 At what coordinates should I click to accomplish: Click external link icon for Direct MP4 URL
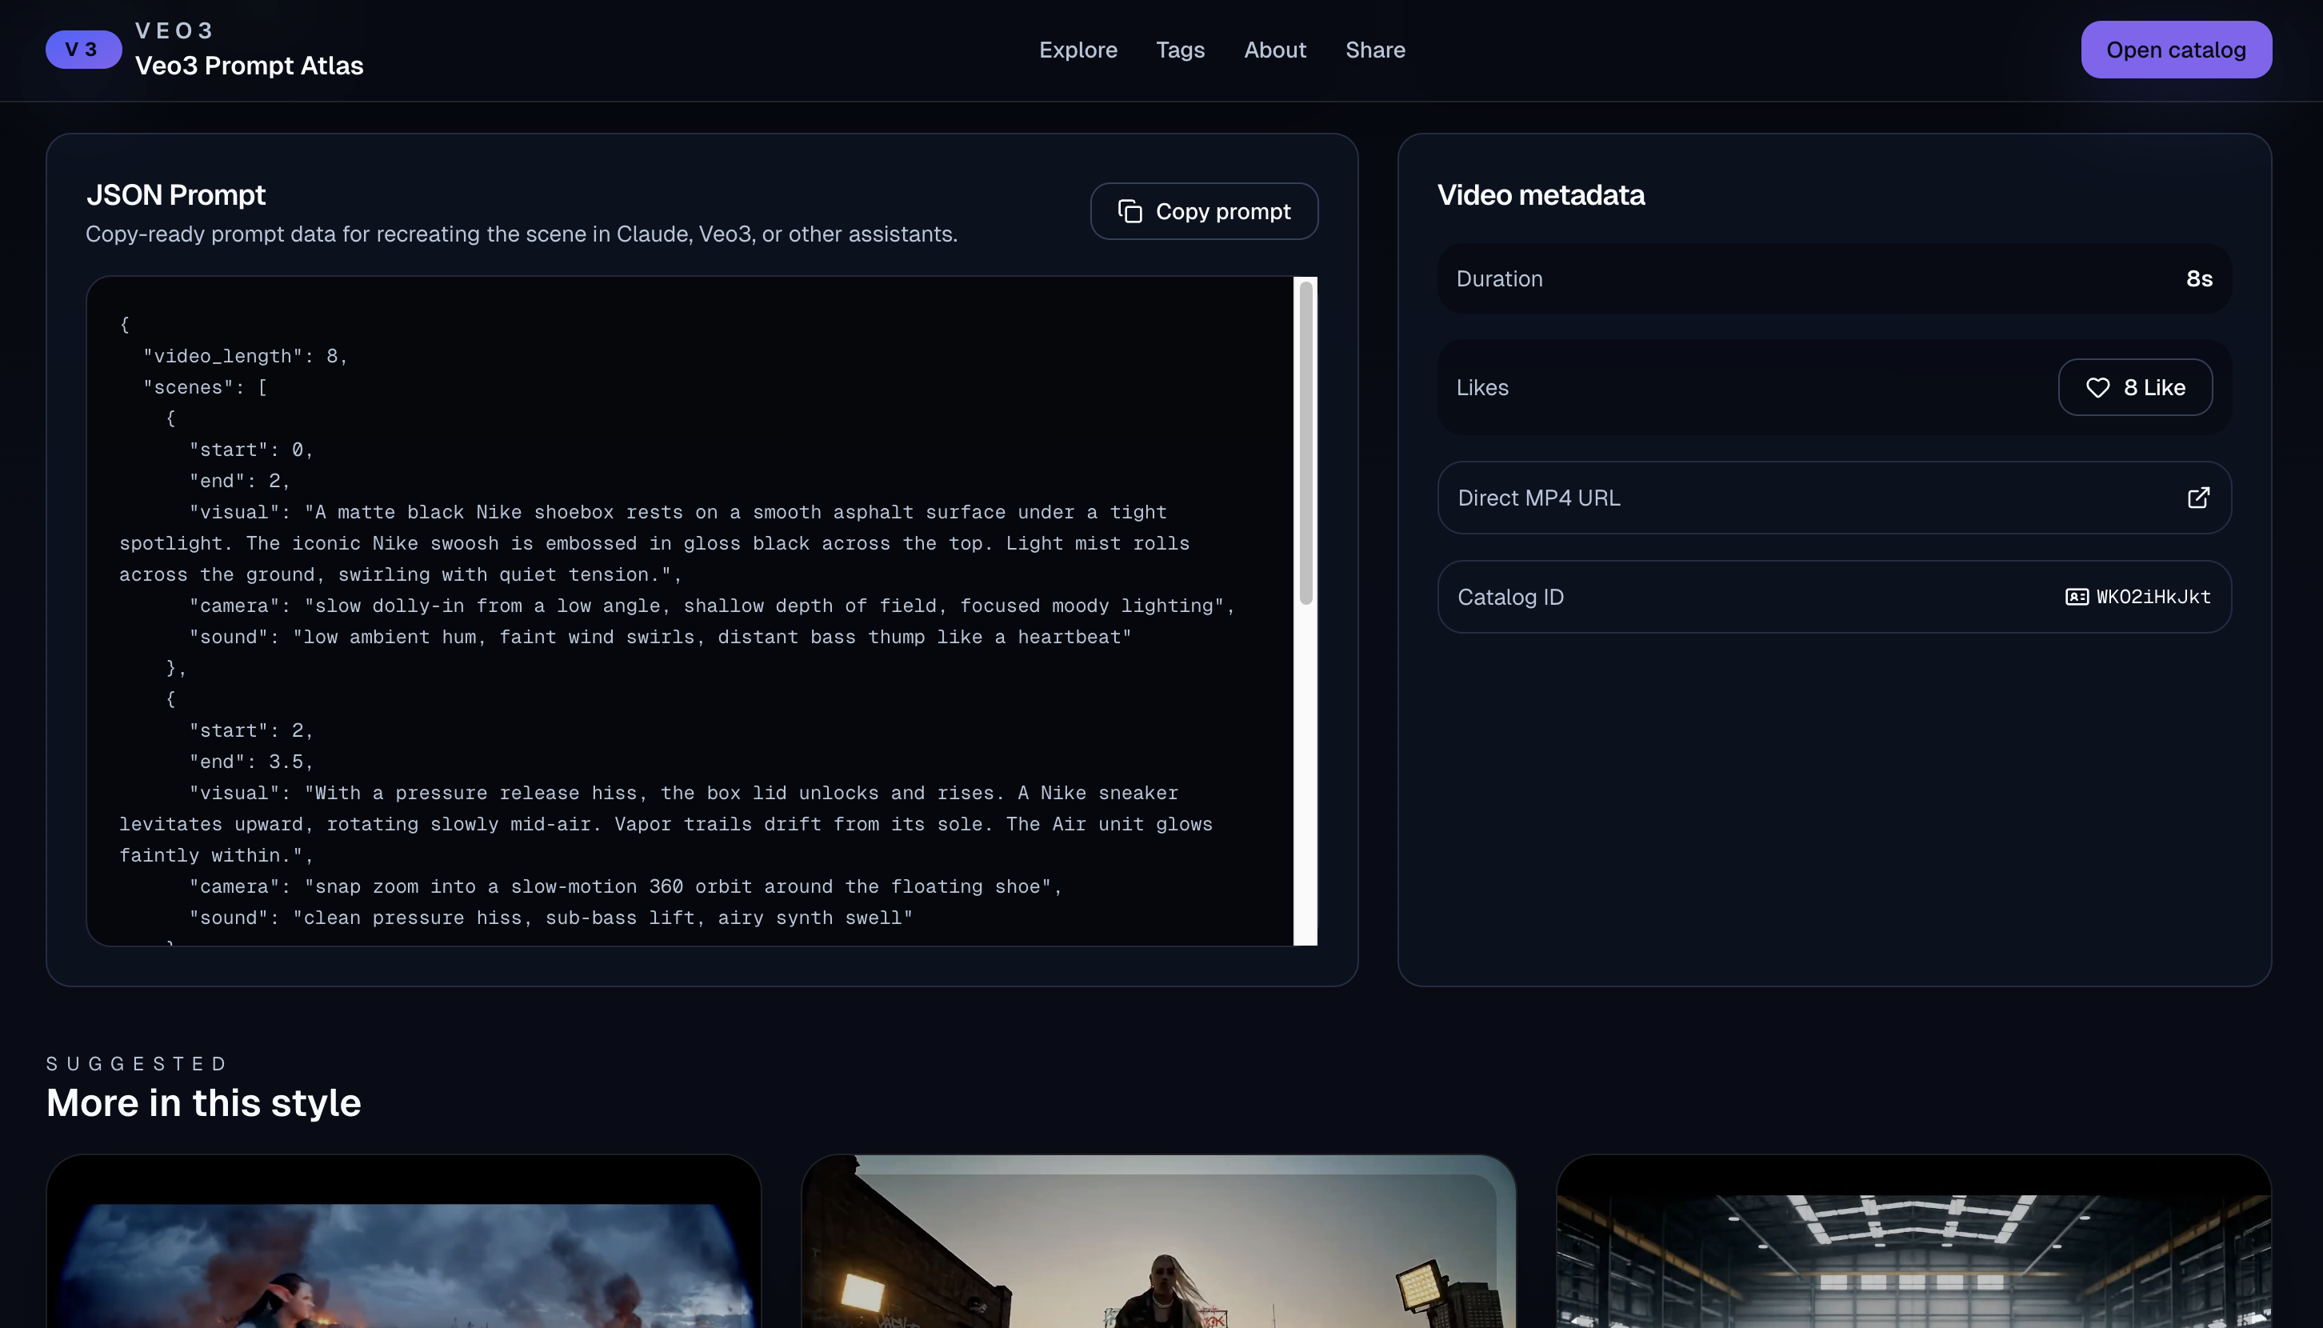pos(2197,498)
